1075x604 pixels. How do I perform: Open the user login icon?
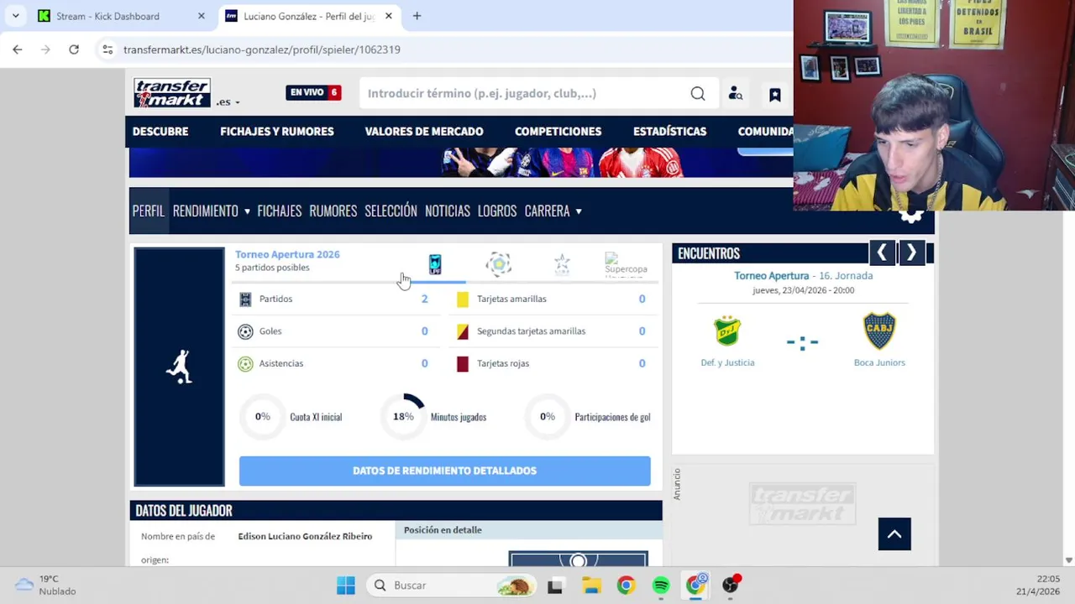(736, 93)
